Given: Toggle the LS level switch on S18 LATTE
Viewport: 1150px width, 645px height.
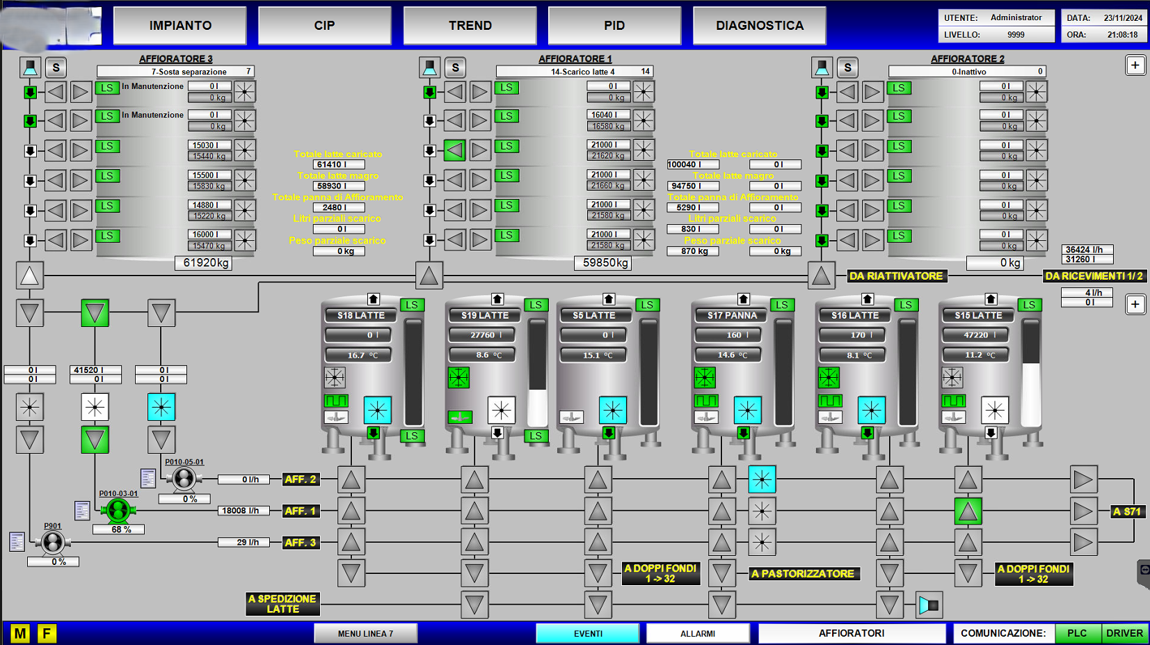Looking at the screenshot, I should (412, 305).
